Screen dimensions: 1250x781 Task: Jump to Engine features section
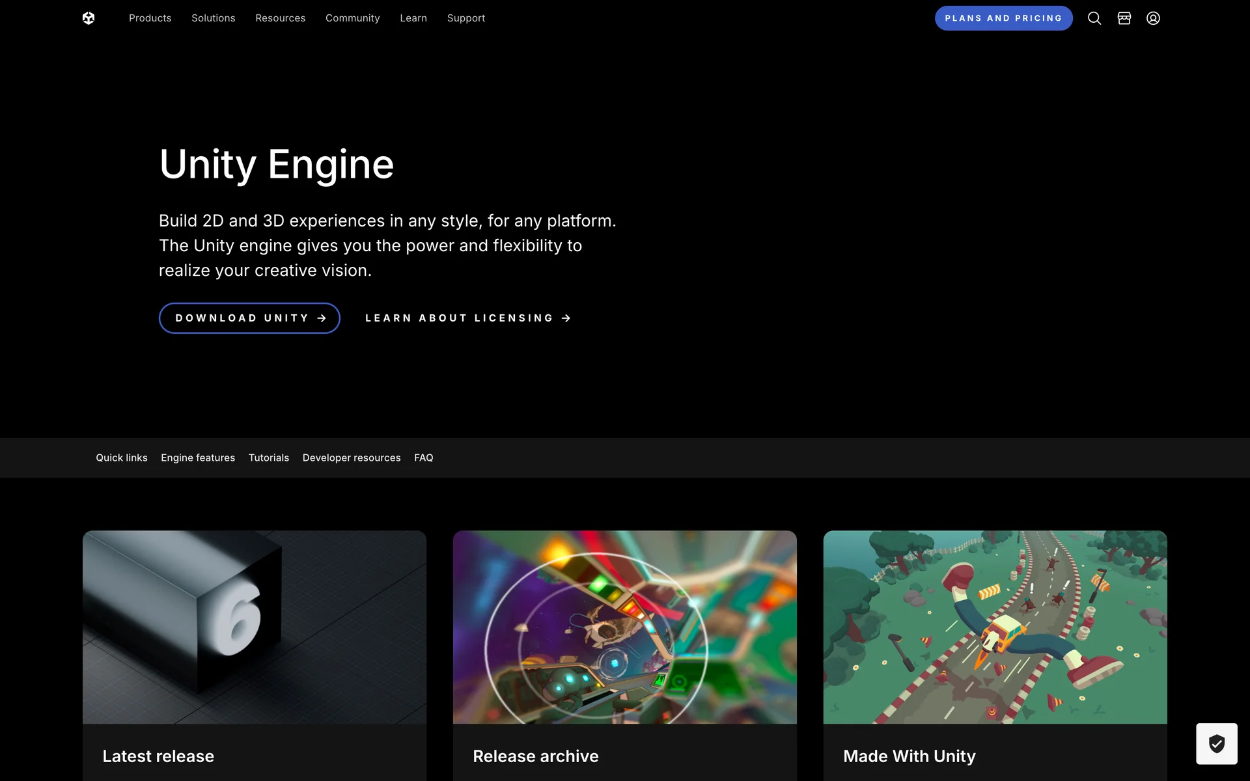coord(198,458)
